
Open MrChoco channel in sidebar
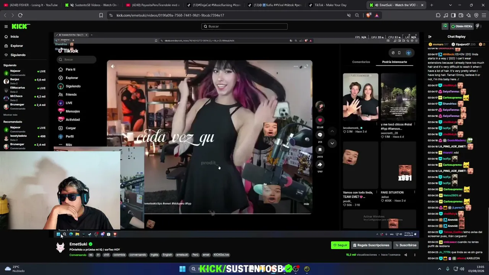24,98
